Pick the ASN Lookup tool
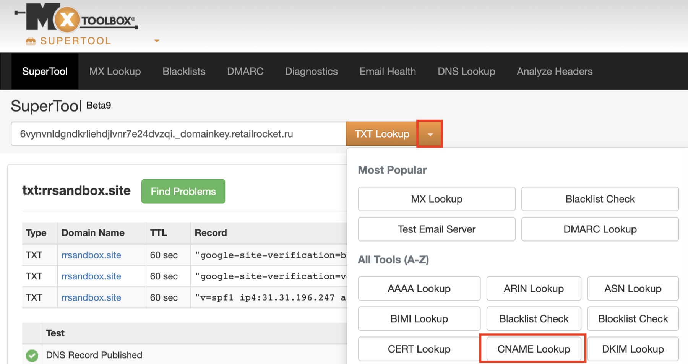Image resolution: width=688 pixels, height=364 pixels. pyautogui.click(x=633, y=289)
